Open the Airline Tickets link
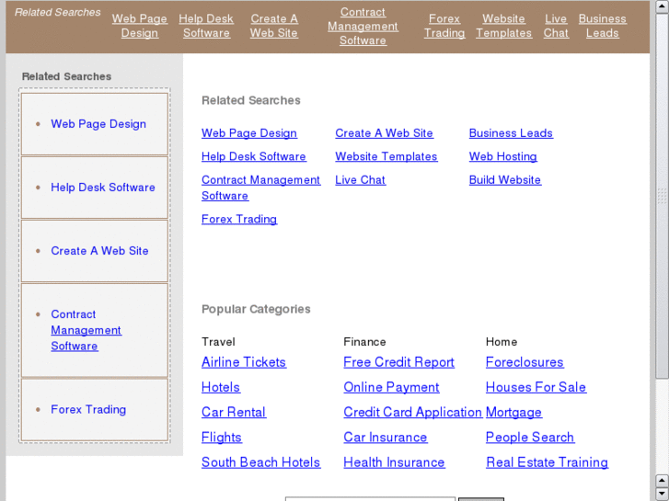The image size is (669, 501). pyautogui.click(x=244, y=362)
